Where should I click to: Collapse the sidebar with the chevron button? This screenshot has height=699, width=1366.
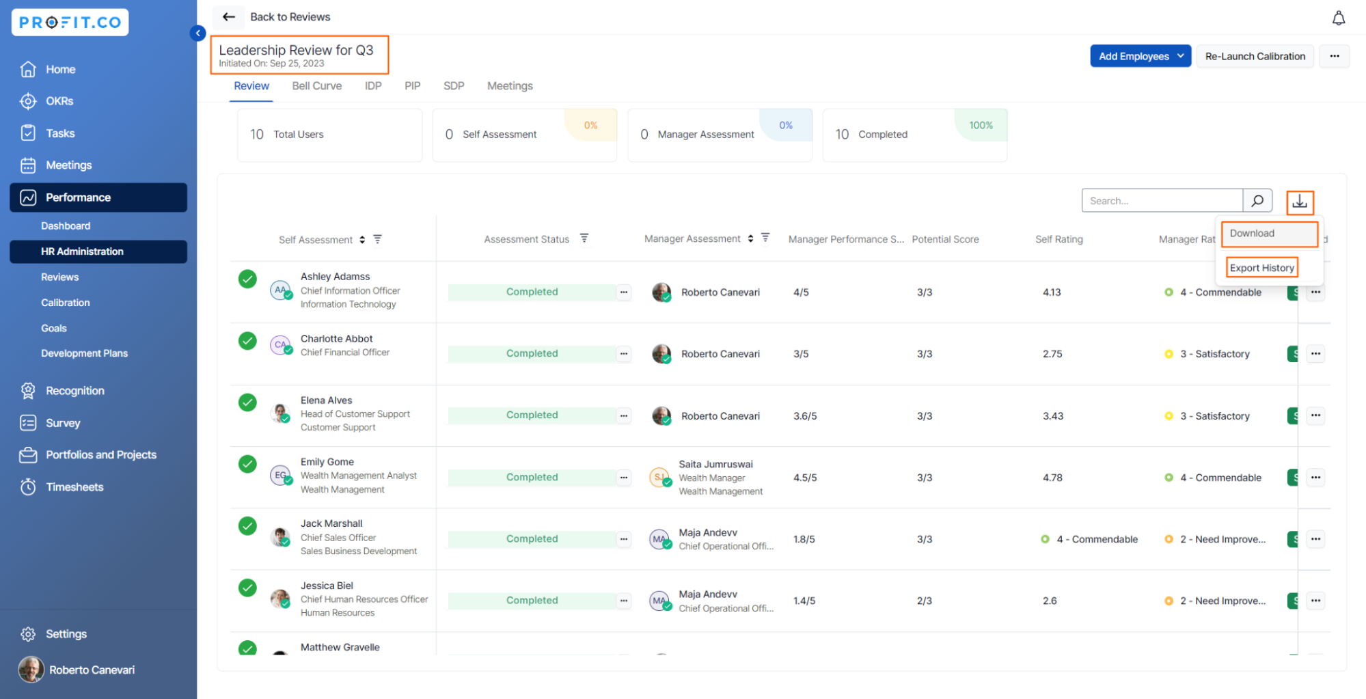pos(197,33)
